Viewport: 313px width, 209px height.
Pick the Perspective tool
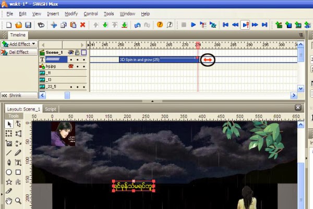click(x=18, y=133)
